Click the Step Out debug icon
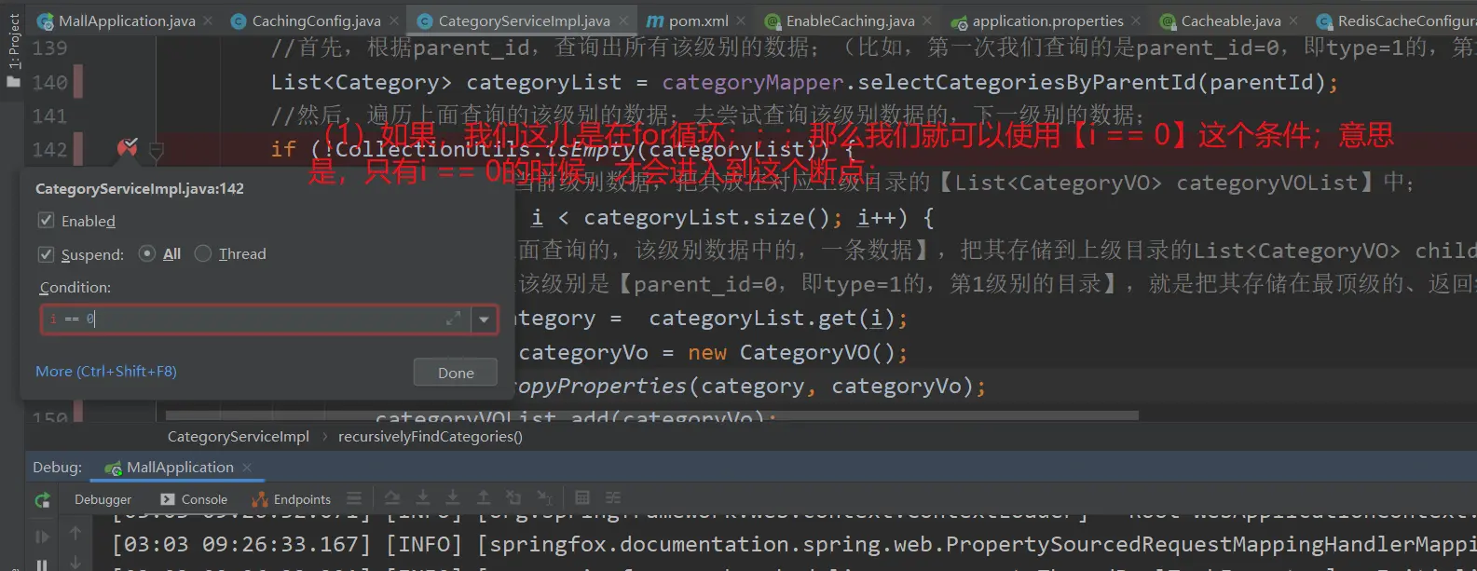 pos(484,498)
